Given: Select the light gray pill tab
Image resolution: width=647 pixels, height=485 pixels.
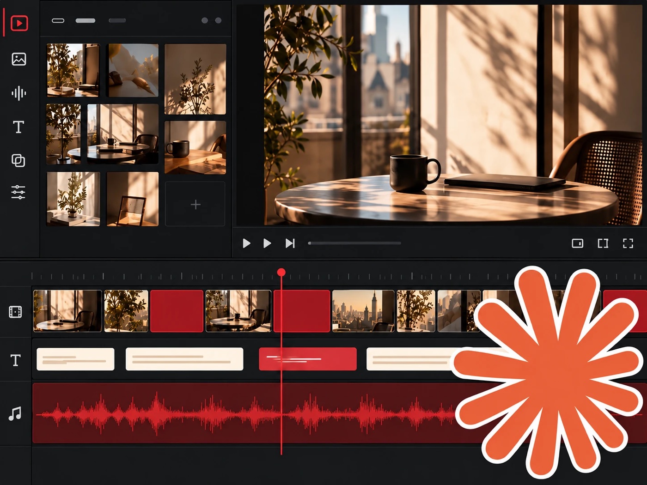Looking at the screenshot, I should click(85, 20).
